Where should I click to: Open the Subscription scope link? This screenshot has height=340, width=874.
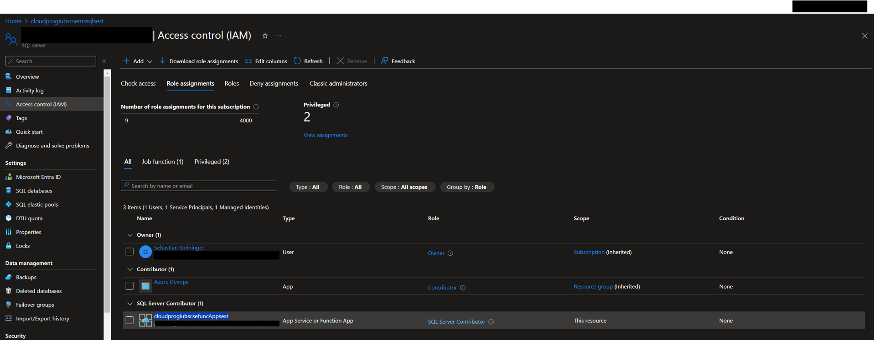coord(589,252)
